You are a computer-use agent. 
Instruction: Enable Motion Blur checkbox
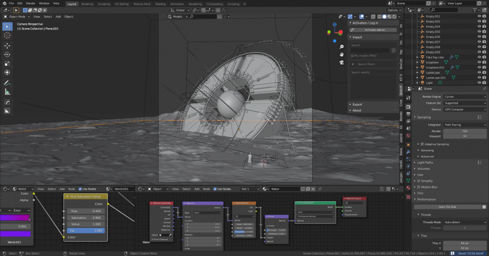[x=419, y=187]
